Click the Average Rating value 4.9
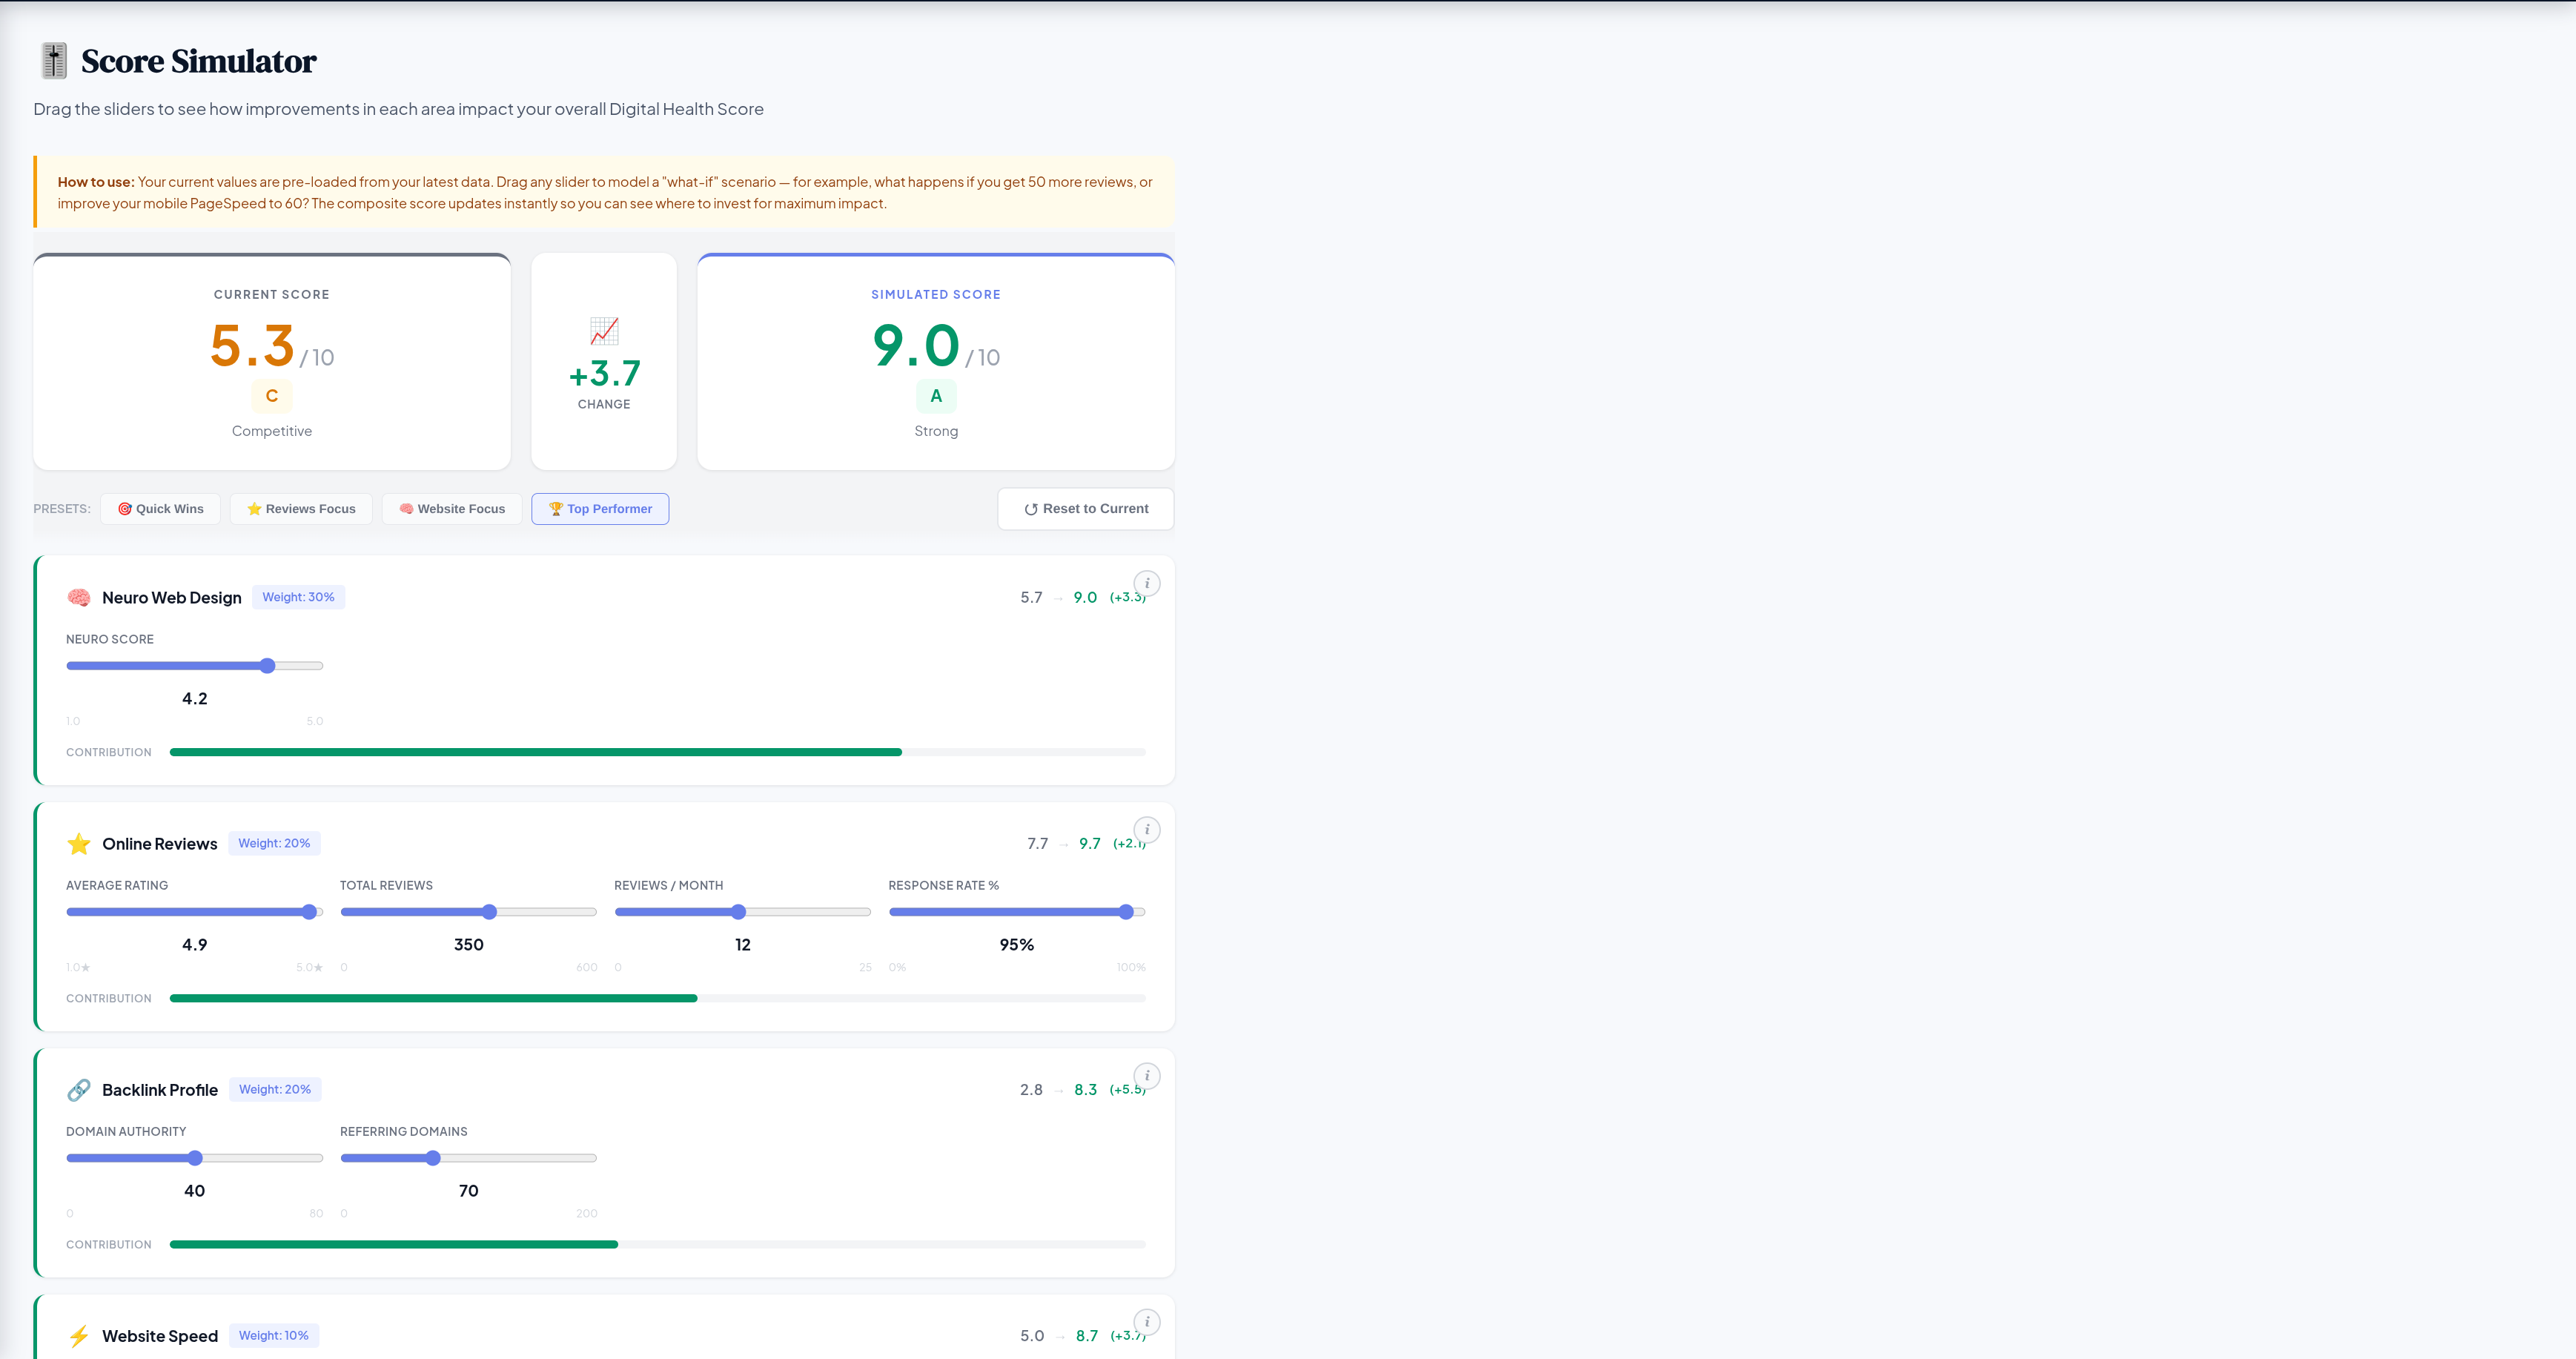This screenshot has width=2576, height=1359. pyautogui.click(x=195, y=944)
